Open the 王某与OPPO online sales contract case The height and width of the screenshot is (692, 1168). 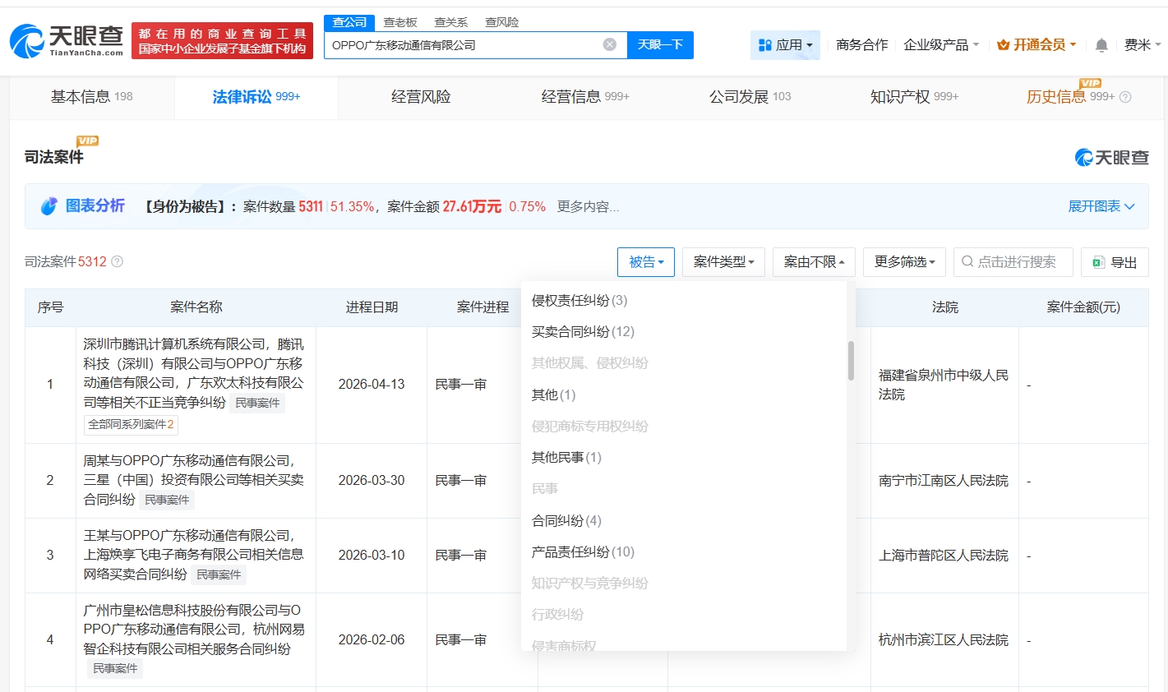[x=193, y=555]
